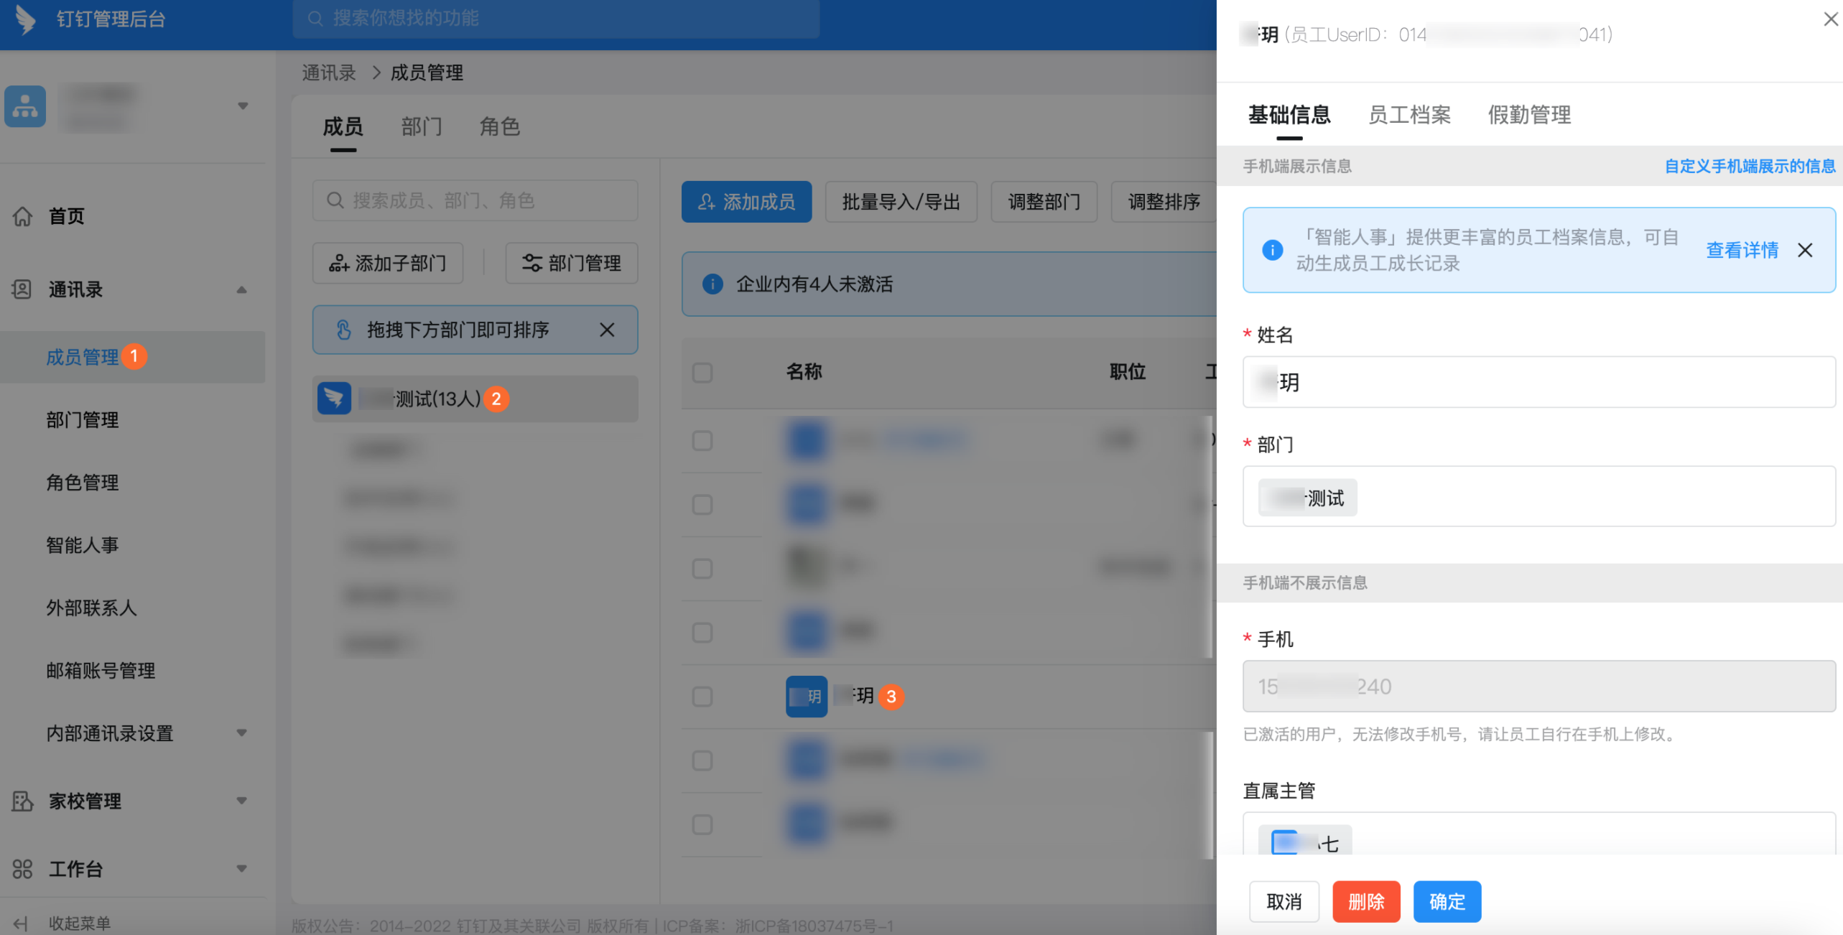Click the collapse menu icon at sidebar bottom
Screen dimensions: 1843x935
(21, 924)
